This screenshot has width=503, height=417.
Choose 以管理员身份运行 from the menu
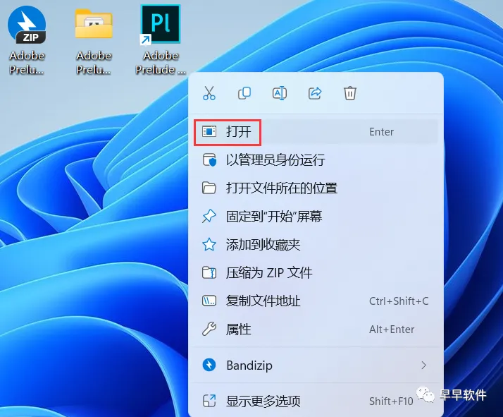tap(316, 160)
